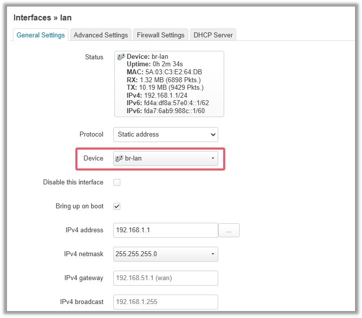Open the Firewall Settings tab
This screenshot has height=318, width=362.
[x=161, y=35]
